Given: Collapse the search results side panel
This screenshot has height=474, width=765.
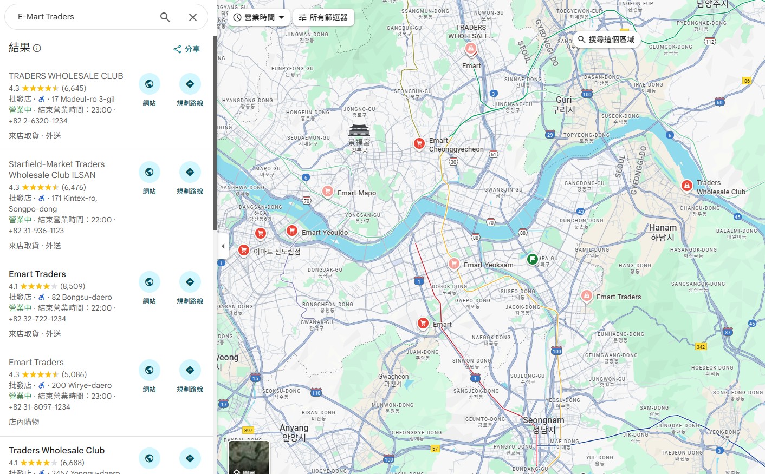Looking at the screenshot, I should 223,246.
